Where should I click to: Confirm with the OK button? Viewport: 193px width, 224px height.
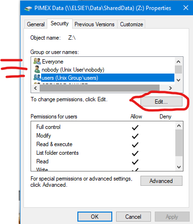95,216
